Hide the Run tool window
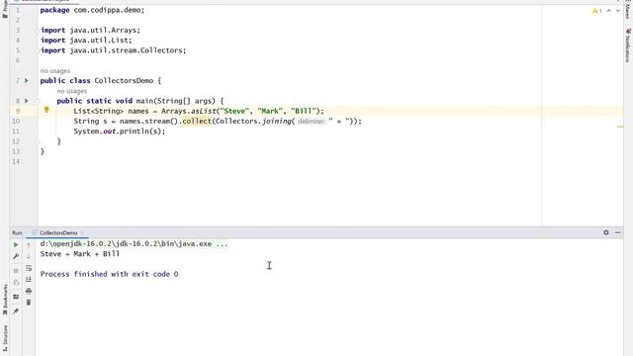 click(617, 232)
